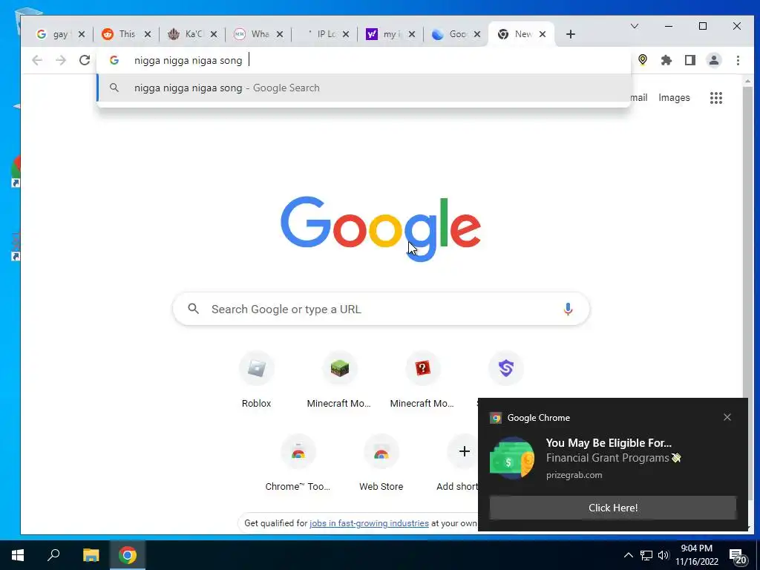This screenshot has height=570, width=760.
Task: Switch to the 'IP Lo' tab
Action: (x=320, y=34)
